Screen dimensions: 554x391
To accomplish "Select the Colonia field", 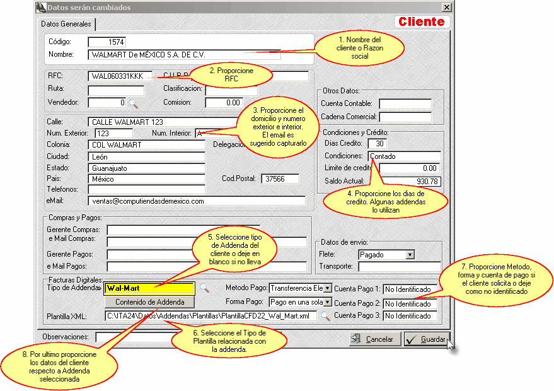I will tap(146, 144).
